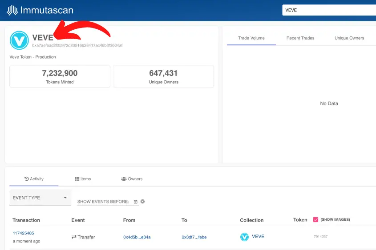This screenshot has height=250, width=376.
Task: Select the VEVE contract address 0xa7aefead...
Action: pos(77,45)
